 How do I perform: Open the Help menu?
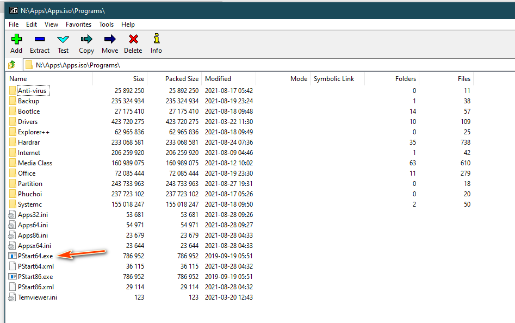[128, 24]
